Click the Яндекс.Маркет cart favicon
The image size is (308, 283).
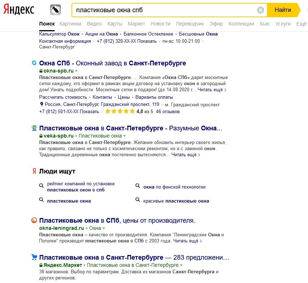(34, 257)
